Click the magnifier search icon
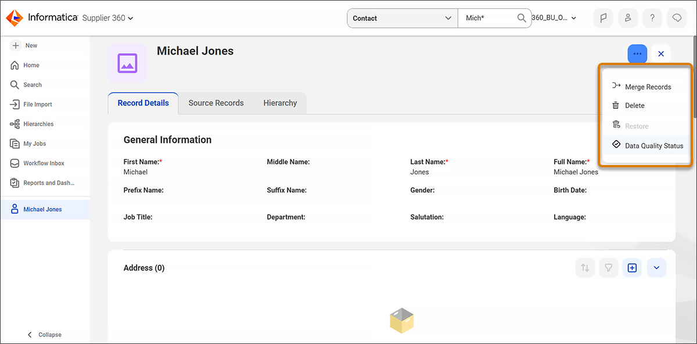 (522, 18)
